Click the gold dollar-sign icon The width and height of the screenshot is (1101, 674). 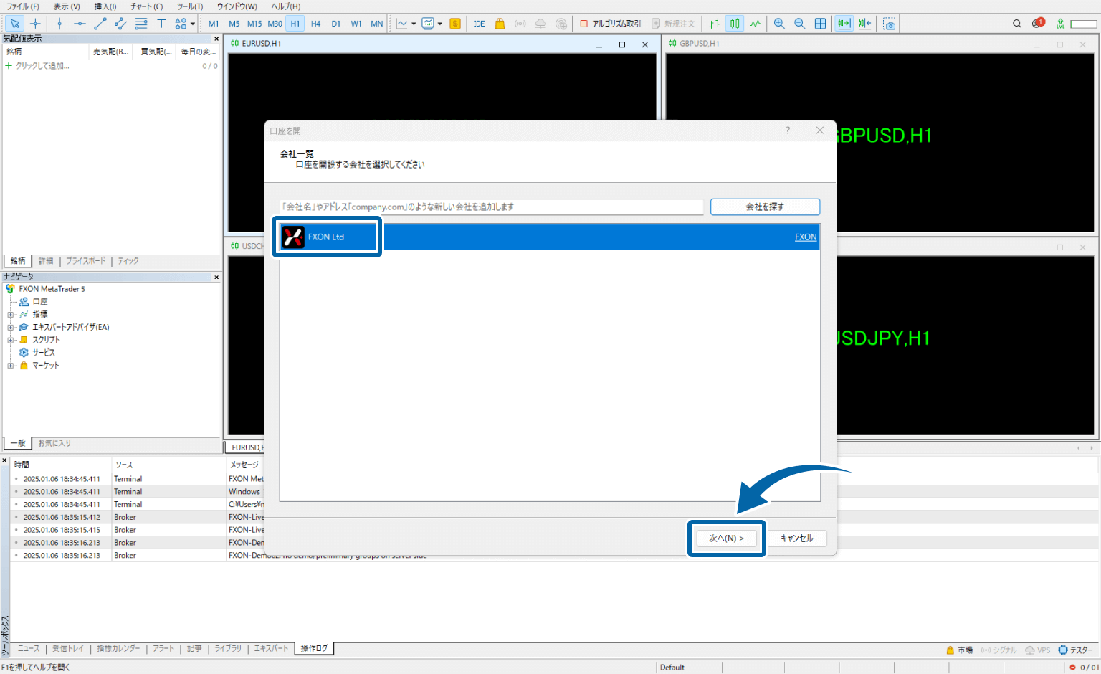click(x=455, y=24)
